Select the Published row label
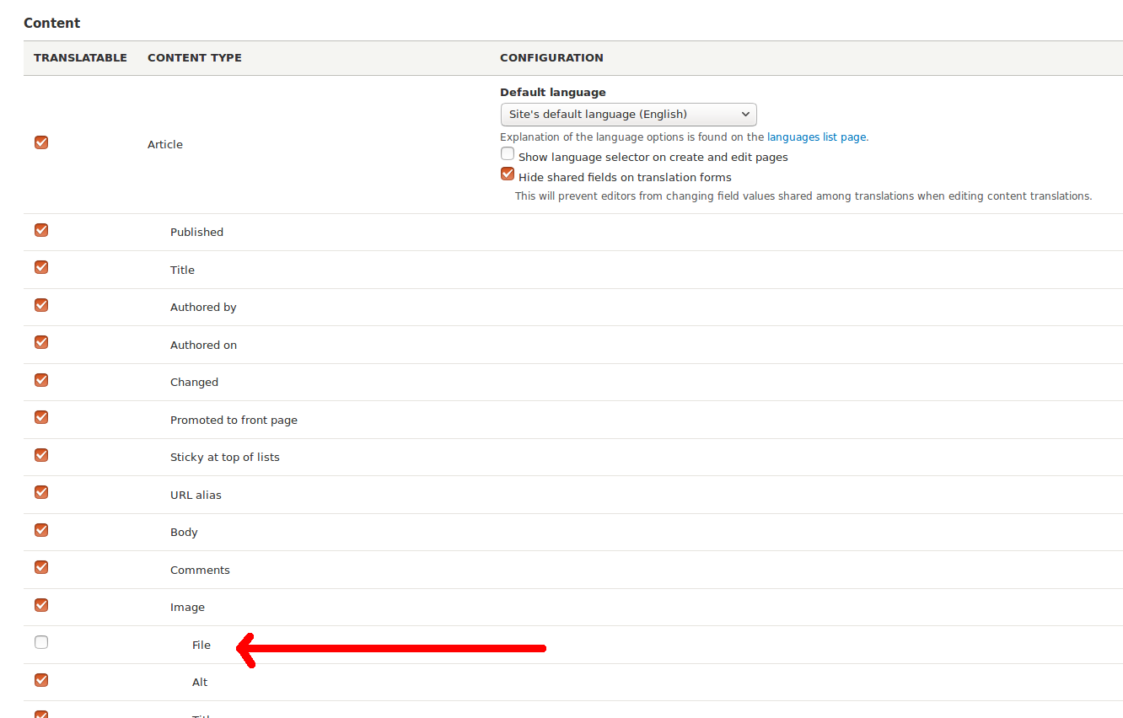 (x=196, y=231)
